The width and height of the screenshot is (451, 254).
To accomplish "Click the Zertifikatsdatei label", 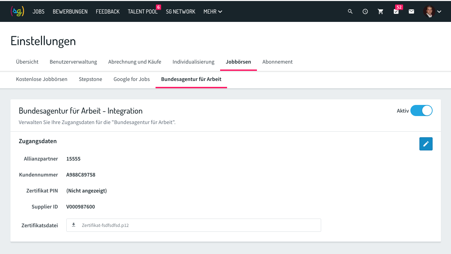I will (40, 225).
